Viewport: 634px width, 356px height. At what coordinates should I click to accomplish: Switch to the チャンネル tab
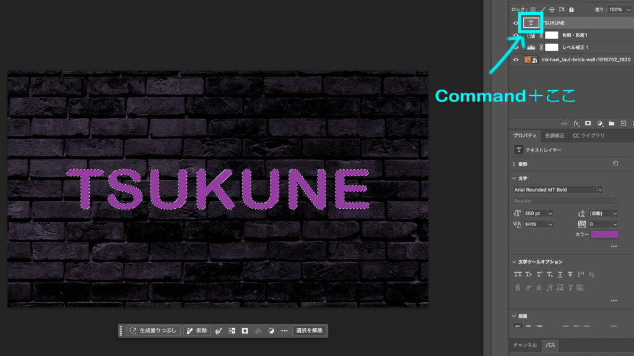tap(524, 345)
